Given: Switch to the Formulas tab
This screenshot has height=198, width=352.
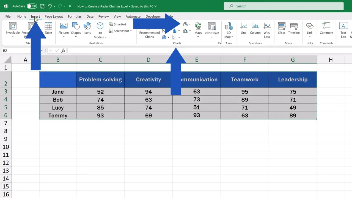Looking at the screenshot, I should click(x=75, y=16).
